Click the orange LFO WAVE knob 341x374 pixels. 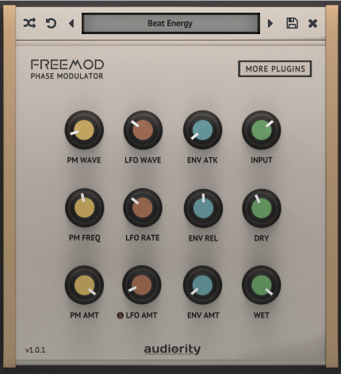pyautogui.click(x=143, y=130)
